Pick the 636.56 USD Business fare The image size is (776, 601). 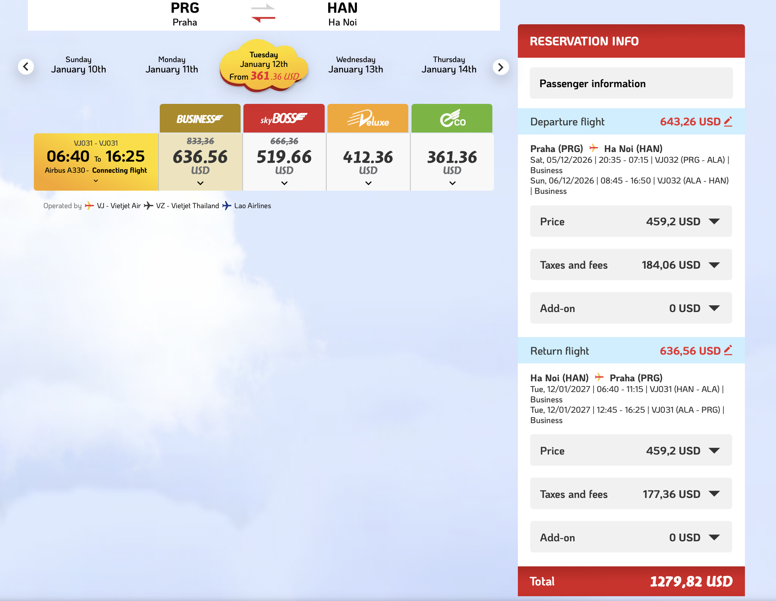[200, 162]
